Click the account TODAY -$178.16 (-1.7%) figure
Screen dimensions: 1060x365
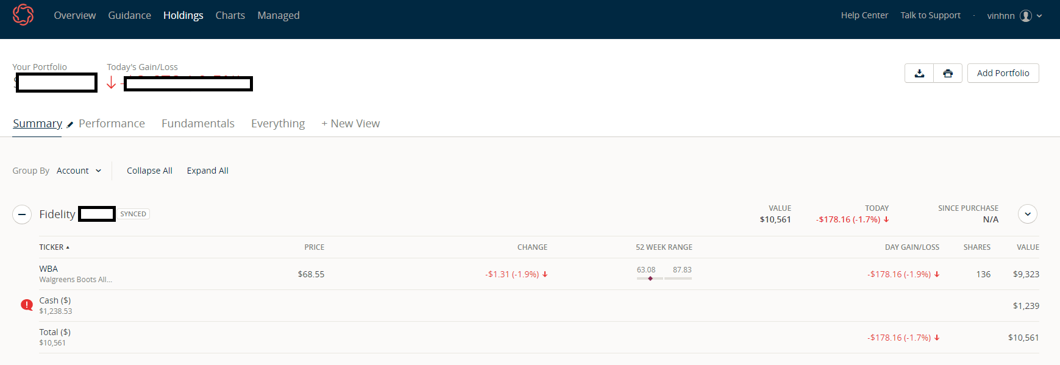pyautogui.click(x=852, y=219)
